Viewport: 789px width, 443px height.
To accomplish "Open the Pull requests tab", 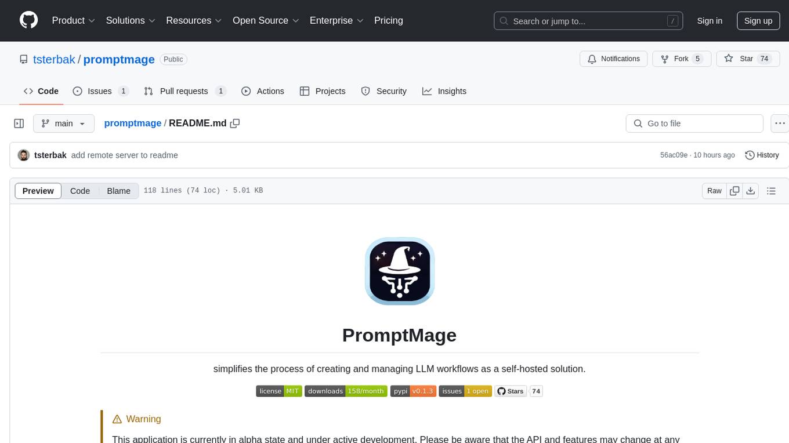I will (x=185, y=91).
